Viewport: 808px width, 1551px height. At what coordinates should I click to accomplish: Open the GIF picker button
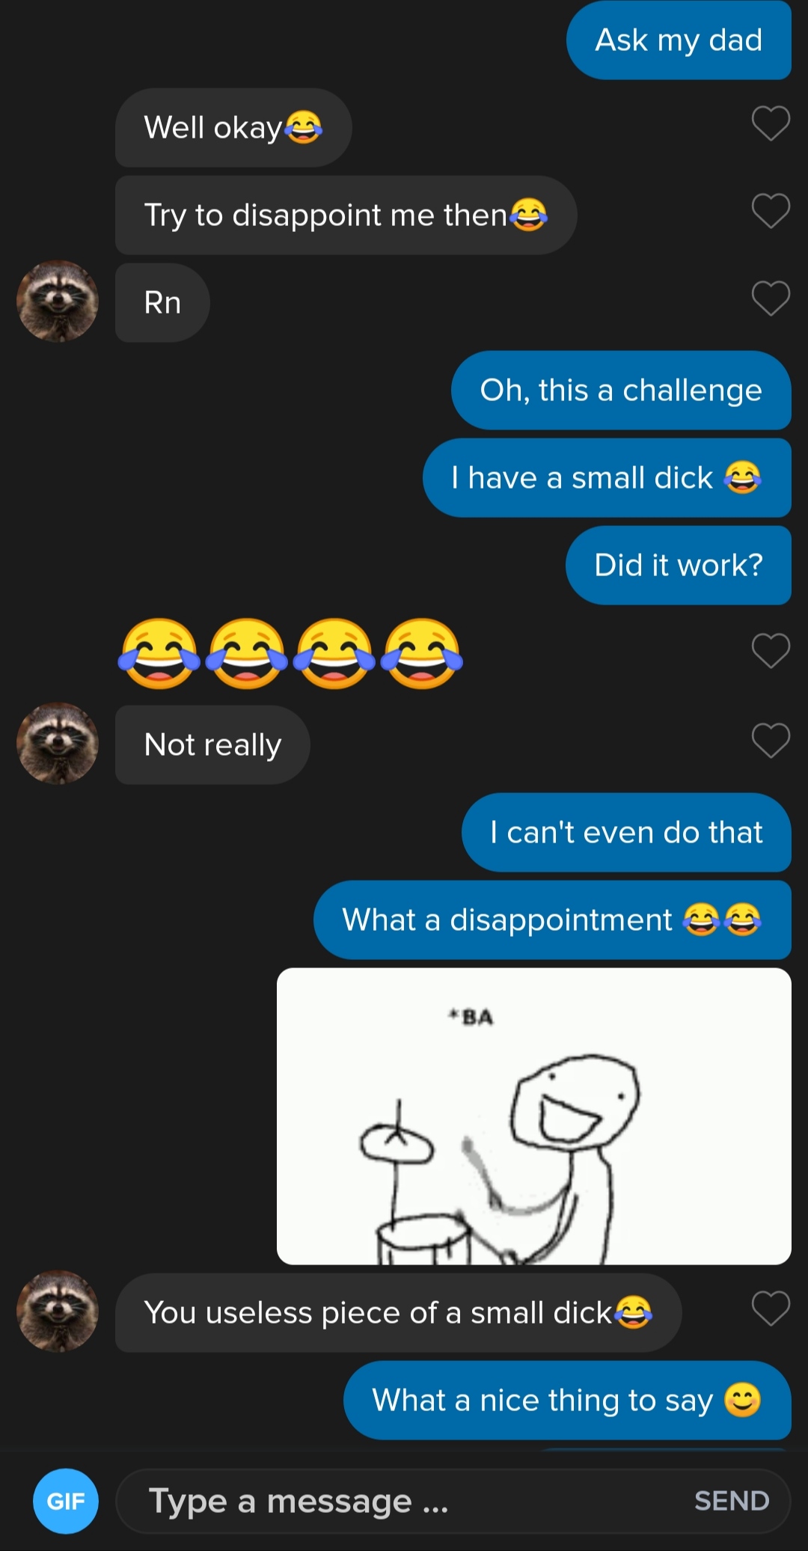click(66, 1501)
